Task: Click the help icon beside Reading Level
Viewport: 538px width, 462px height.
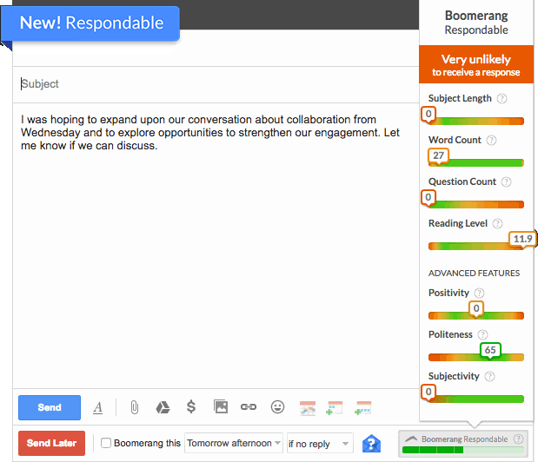Action: (497, 224)
